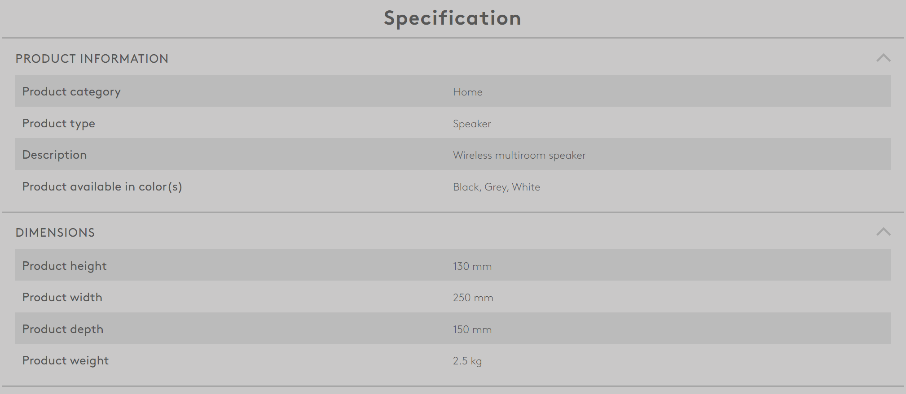Select the Product type label
906x394 pixels.
(58, 124)
